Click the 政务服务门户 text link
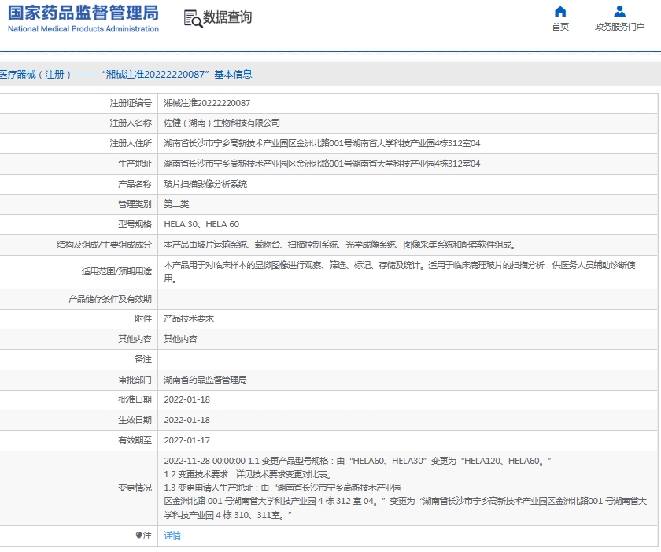This screenshot has width=661, height=552. coord(619,27)
